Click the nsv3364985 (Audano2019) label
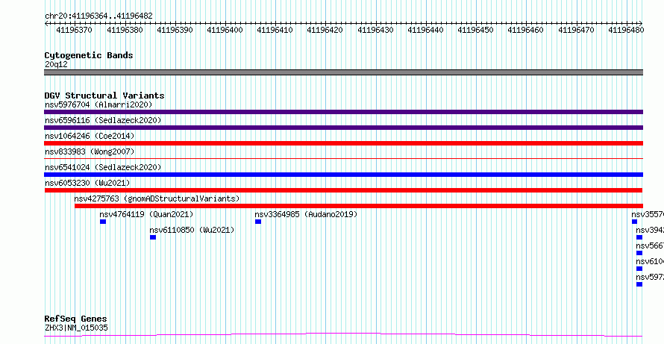This screenshot has height=344, width=664. pos(306,214)
